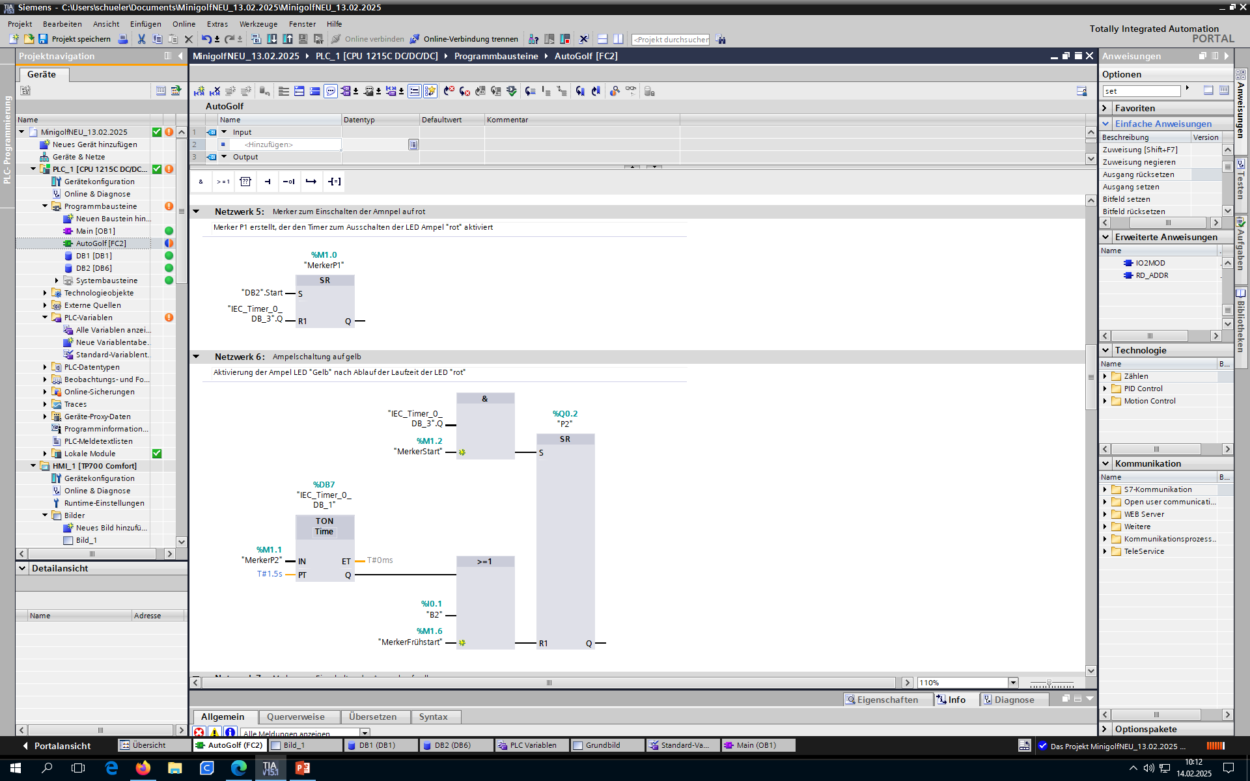Insert an OR (>=1) box from the favorites bar
Screen dimensions: 1250x781
coord(223,182)
